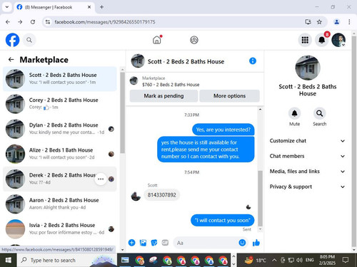Click the conversation list scrollbar
This screenshot has height=267, width=357.
point(122,112)
